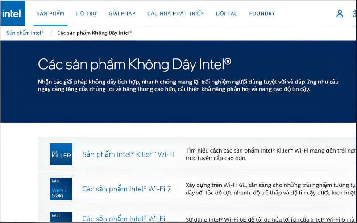Click description 'Tìm hiểu cách các sản phẩm Intel Killer'

pos(271,154)
